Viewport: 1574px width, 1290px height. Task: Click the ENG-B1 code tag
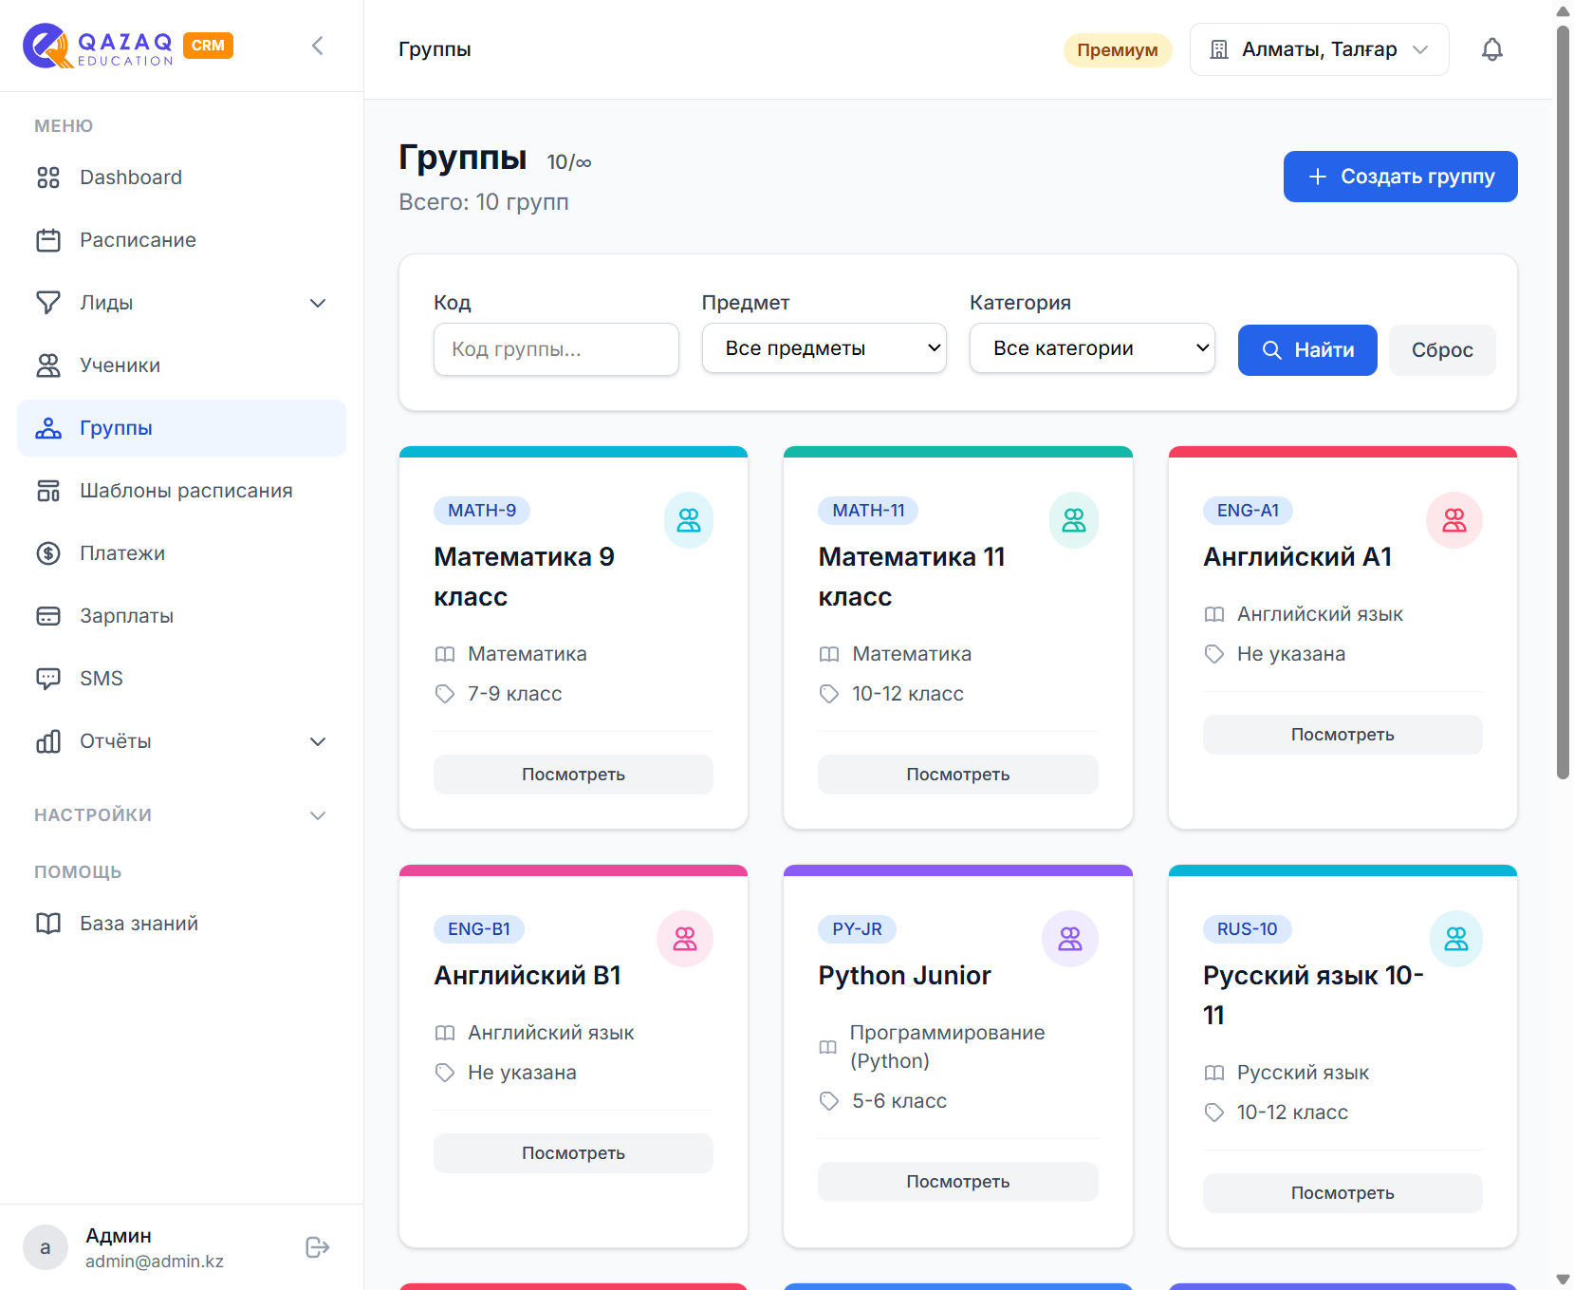tap(479, 929)
